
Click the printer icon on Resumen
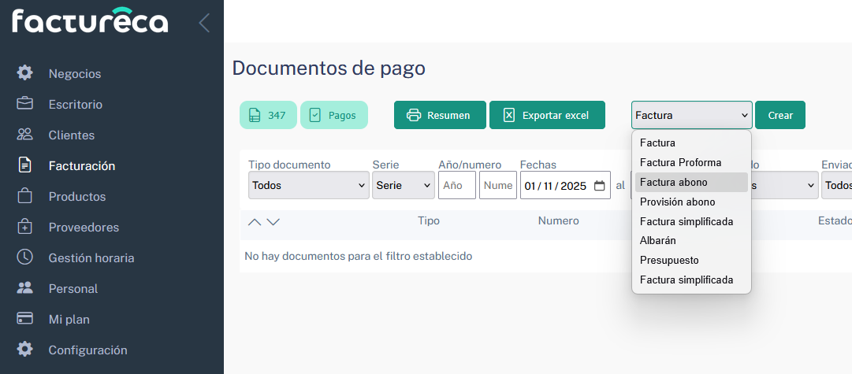[414, 115]
